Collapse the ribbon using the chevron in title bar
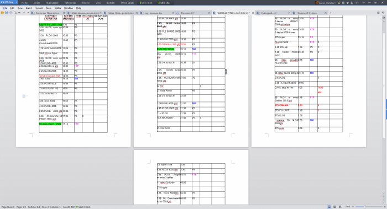This screenshot has width=387, height=209. (x=364, y=3)
